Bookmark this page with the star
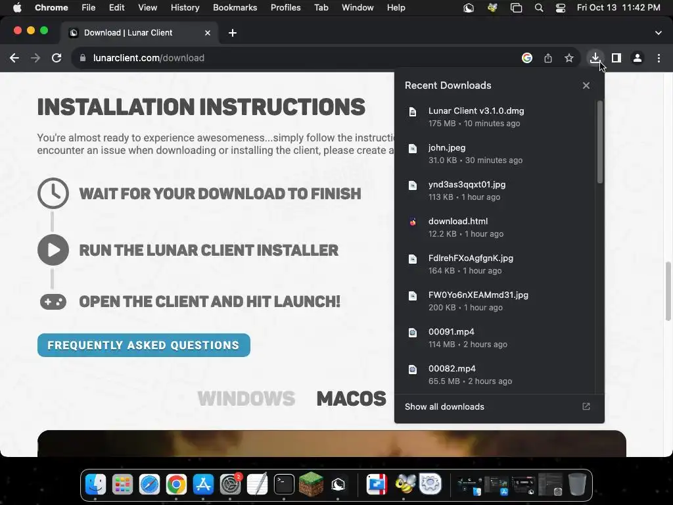Image resolution: width=673 pixels, height=505 pixels. tap(569, 58)
